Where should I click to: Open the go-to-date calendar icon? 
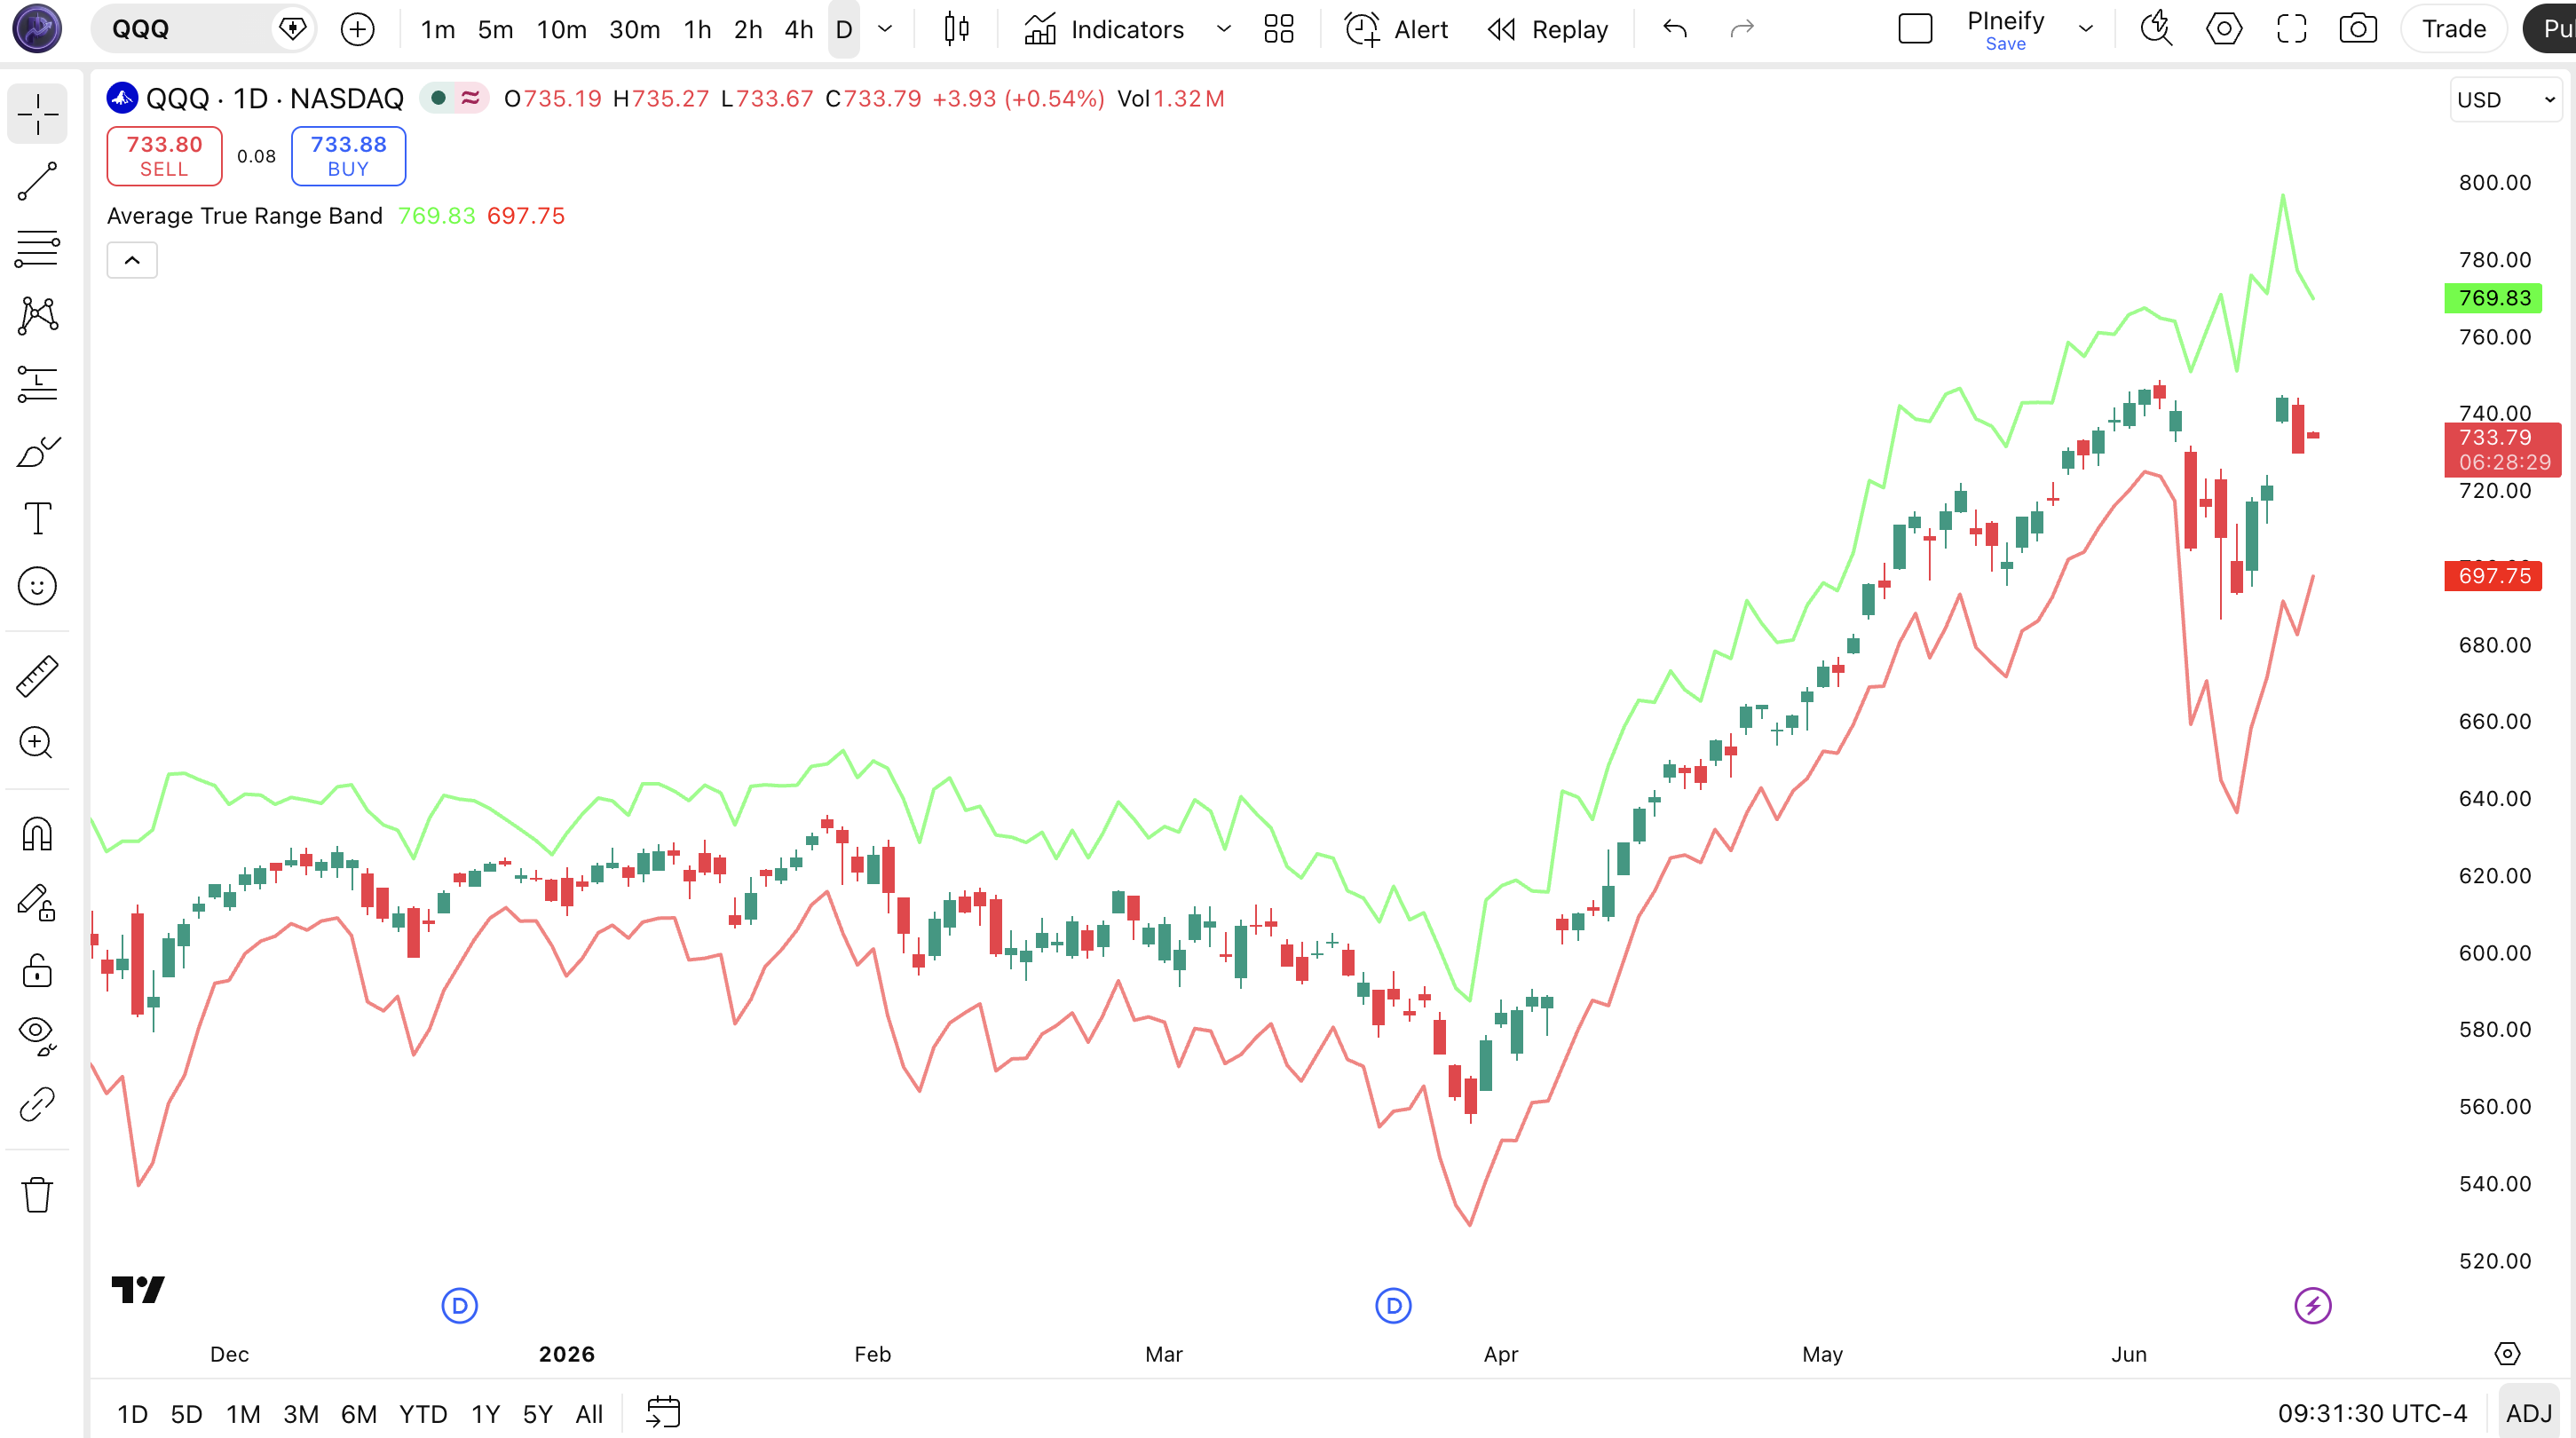663,1412
